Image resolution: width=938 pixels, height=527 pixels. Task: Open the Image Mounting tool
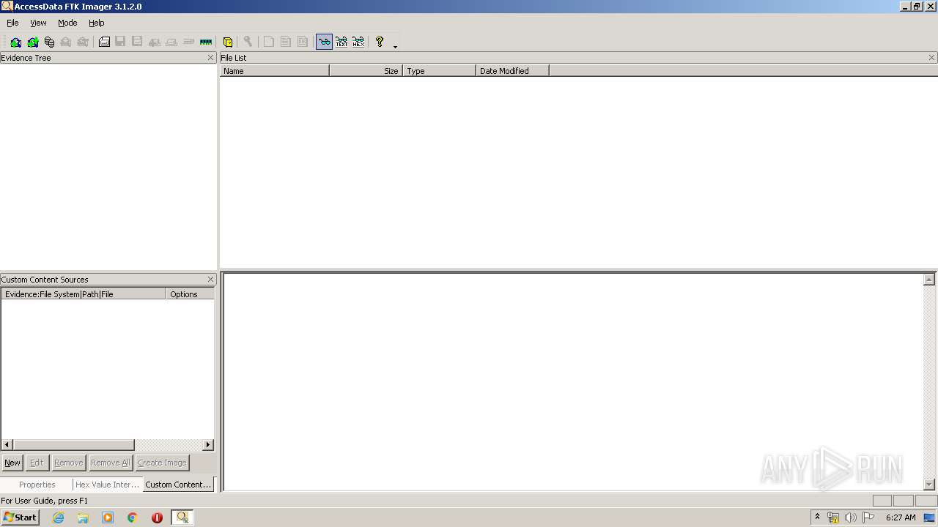[49, 42]
